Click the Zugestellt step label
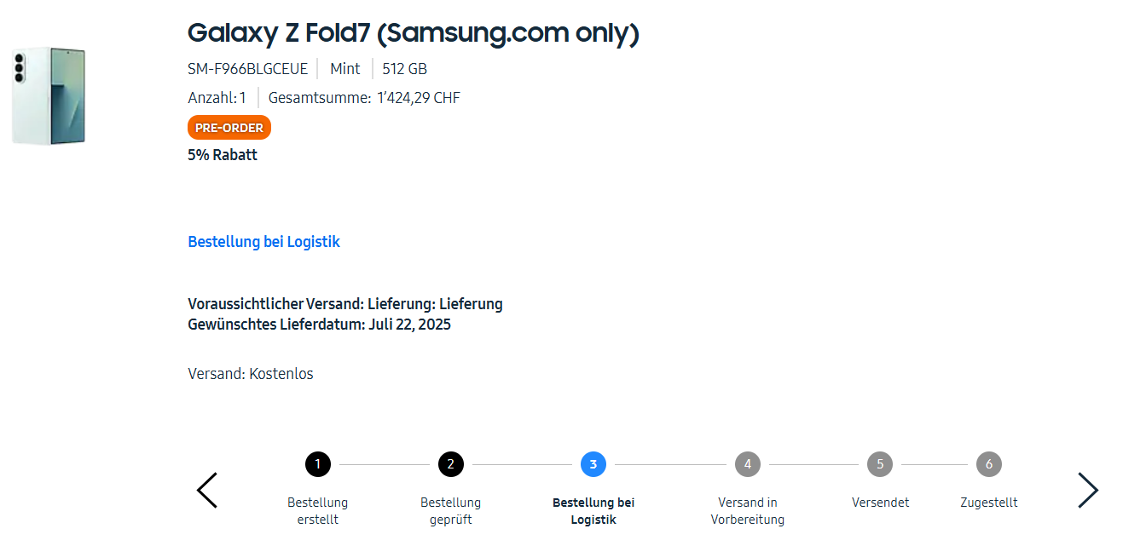Viewport: 1123px width, 546px height. [x=988, y=503]
